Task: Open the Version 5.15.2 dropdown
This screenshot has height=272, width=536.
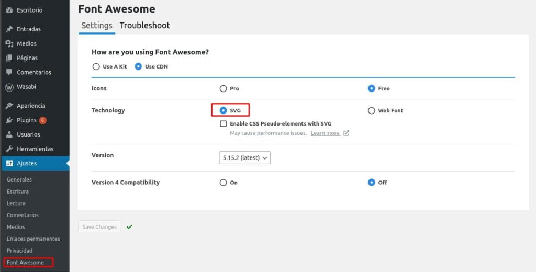Action: [x=245, y=158]
